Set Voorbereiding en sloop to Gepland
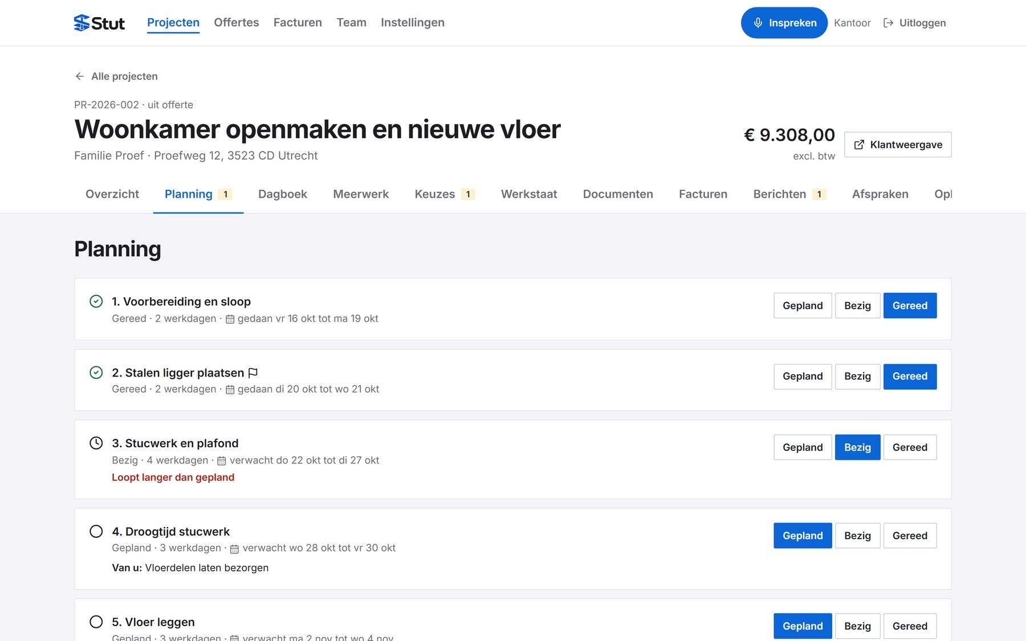Image resolution: width=1026 pixels, height=641 pixels. (803, 306)
